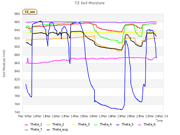Viewport: 180px width, 135px height.
Task: Click the Theta_3 yellow legend swatch
Action: pyautogui.click(x=74, y=125)
